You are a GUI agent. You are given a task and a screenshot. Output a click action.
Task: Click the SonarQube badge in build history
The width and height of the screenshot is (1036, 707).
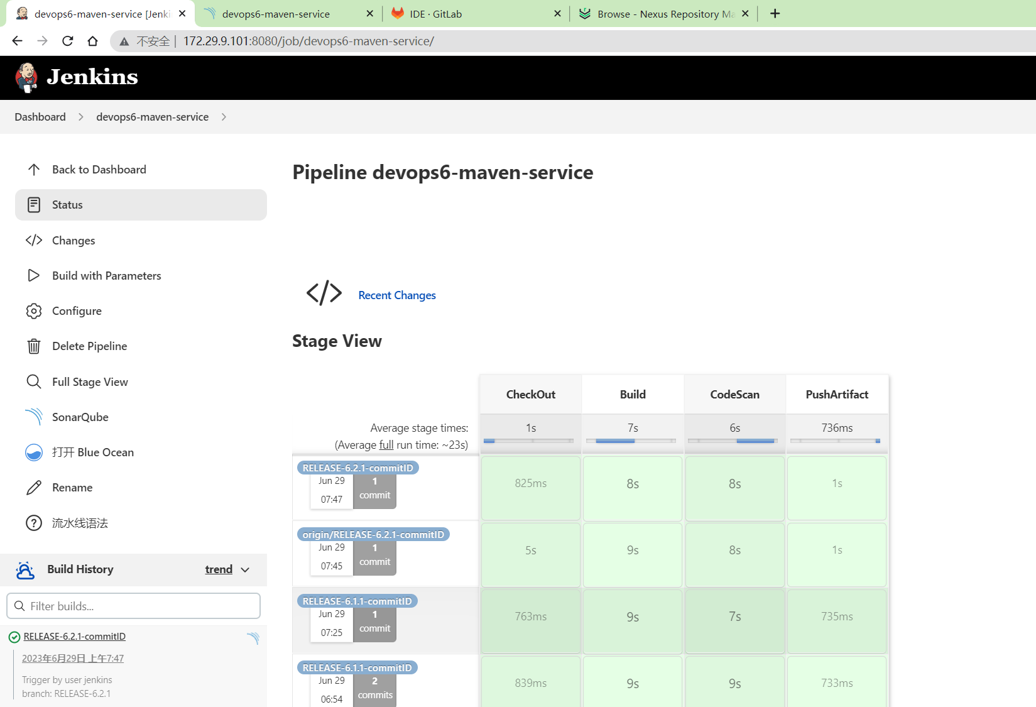253,638
